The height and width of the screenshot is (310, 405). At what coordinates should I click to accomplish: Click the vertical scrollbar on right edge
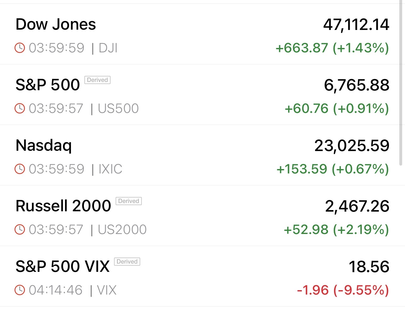pos(401,84)
